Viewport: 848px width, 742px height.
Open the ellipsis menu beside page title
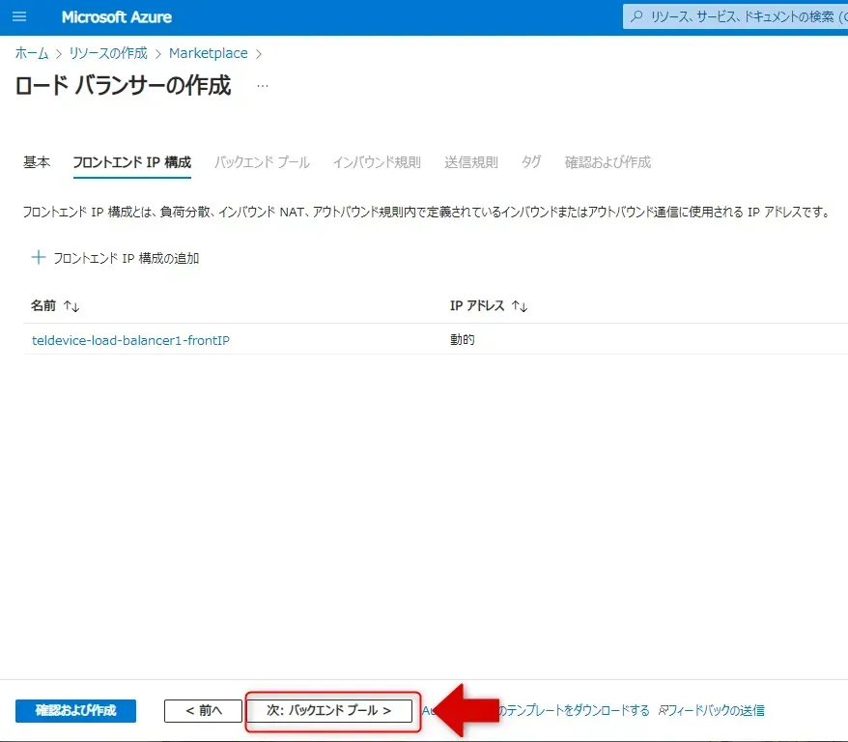(x=263, y=86)
